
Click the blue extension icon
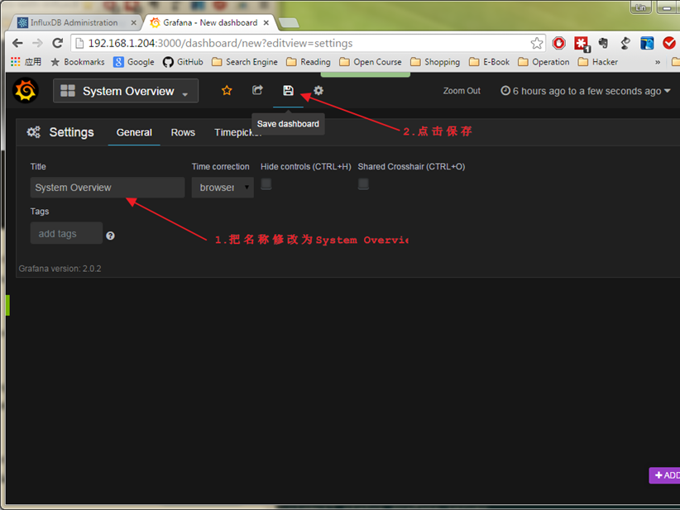(647, 43)
